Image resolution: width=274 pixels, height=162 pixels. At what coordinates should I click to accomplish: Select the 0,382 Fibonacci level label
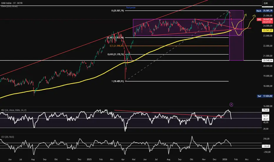[116, 37]
